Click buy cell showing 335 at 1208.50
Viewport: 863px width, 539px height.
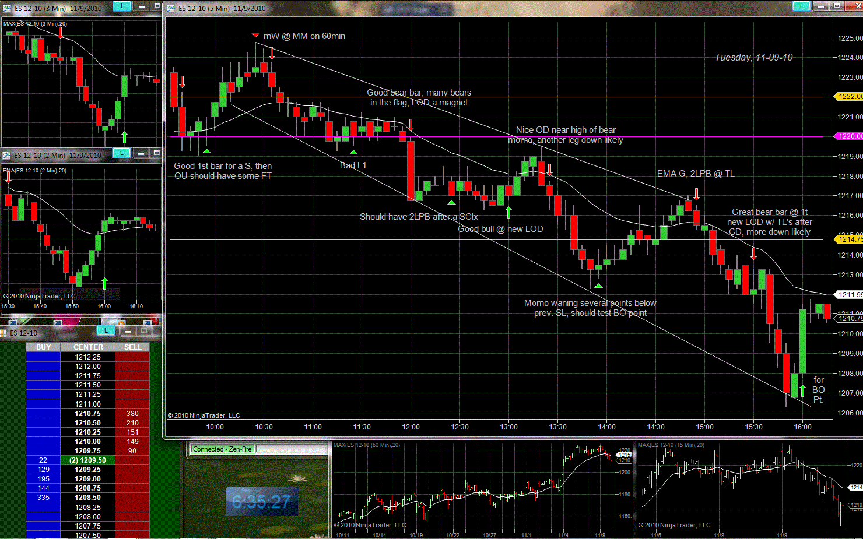(x=43, y=498)
